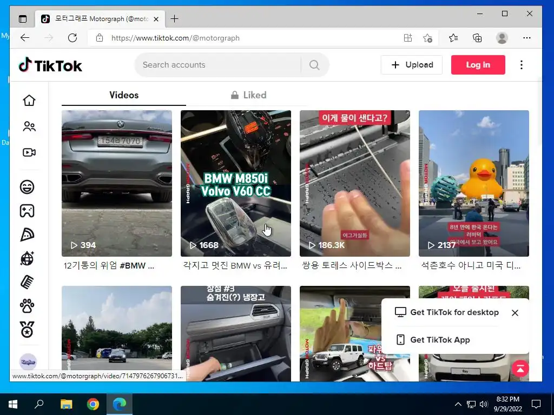
Task: Open the giant rubber duck video
Action: (474, 183)
